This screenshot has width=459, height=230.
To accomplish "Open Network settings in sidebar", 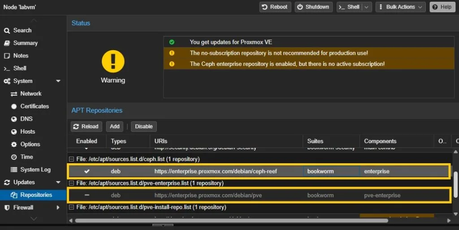I will tap(31, 94).
